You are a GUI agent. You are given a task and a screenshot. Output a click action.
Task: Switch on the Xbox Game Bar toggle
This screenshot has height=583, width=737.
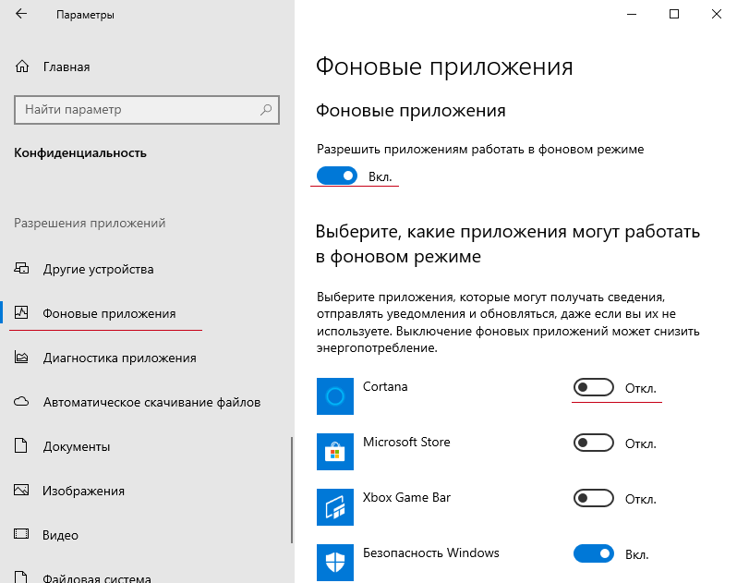click(594, 498)
